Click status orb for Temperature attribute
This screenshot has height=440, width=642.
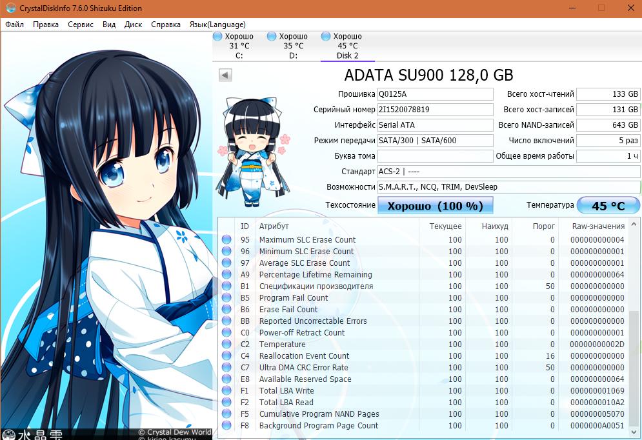[x=226, y=345]
